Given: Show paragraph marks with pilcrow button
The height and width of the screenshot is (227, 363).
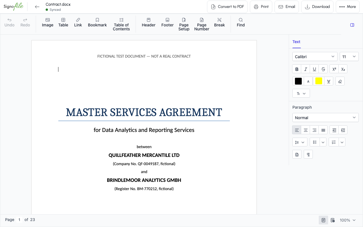Looking at the screenshot, I should pyautogui.click(x=308, y=154).
